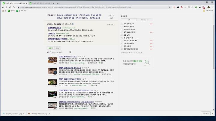Reload the Naver search page

pyautogui.click(x=10, y=7)
